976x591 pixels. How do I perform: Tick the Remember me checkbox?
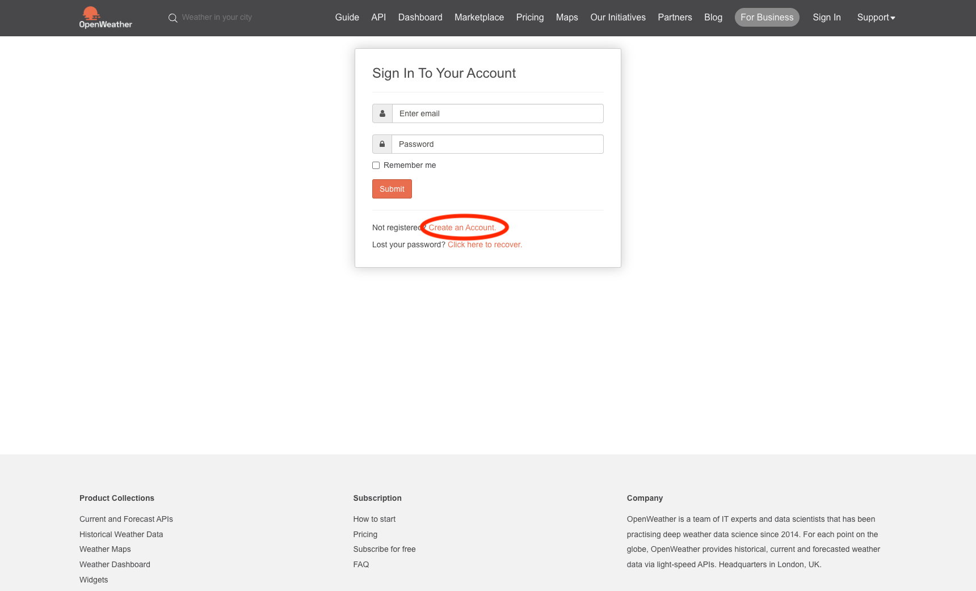(376, 166)
